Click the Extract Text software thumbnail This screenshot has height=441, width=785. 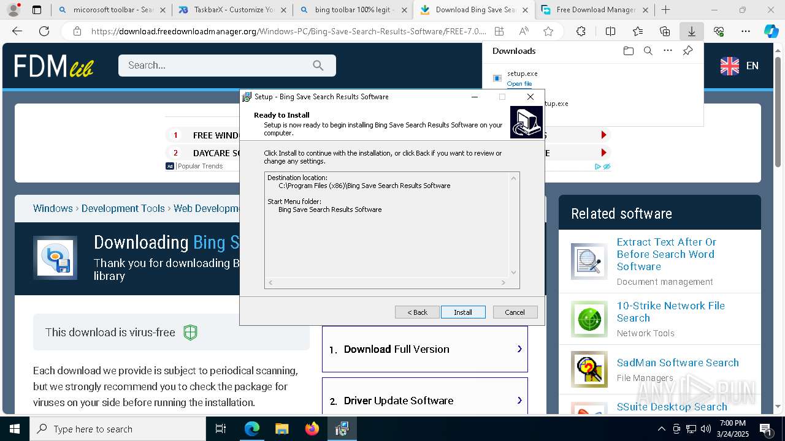[589, 261]
